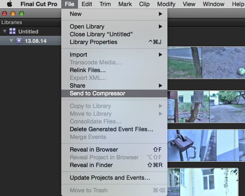The width and height of the screenshot is (245, 196).
Task: Collapse the Untitled library disclosure triangle
Action: coord(4,31)
